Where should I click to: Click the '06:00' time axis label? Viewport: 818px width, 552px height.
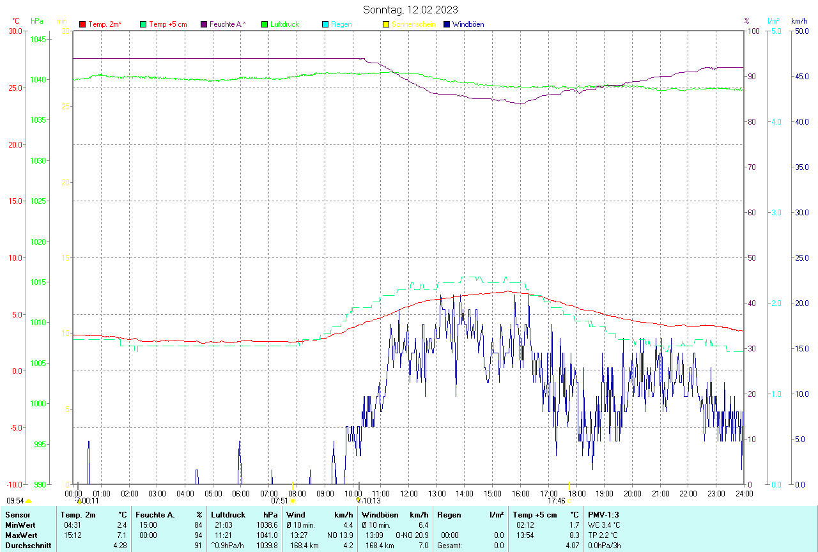click(x=241, y=494)
